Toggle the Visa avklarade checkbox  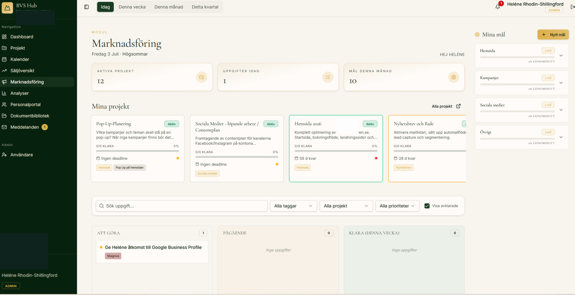[427, 206]
